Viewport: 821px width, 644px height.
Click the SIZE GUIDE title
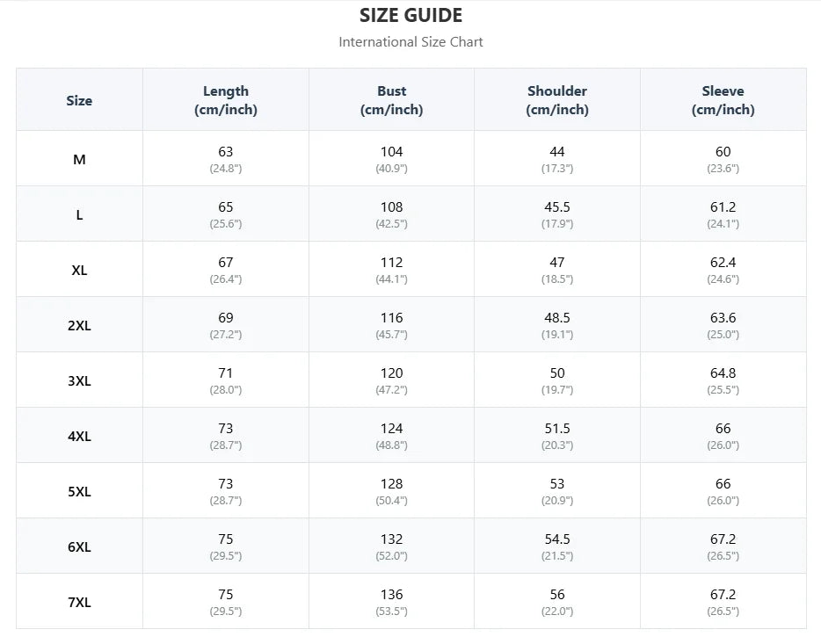411,16
